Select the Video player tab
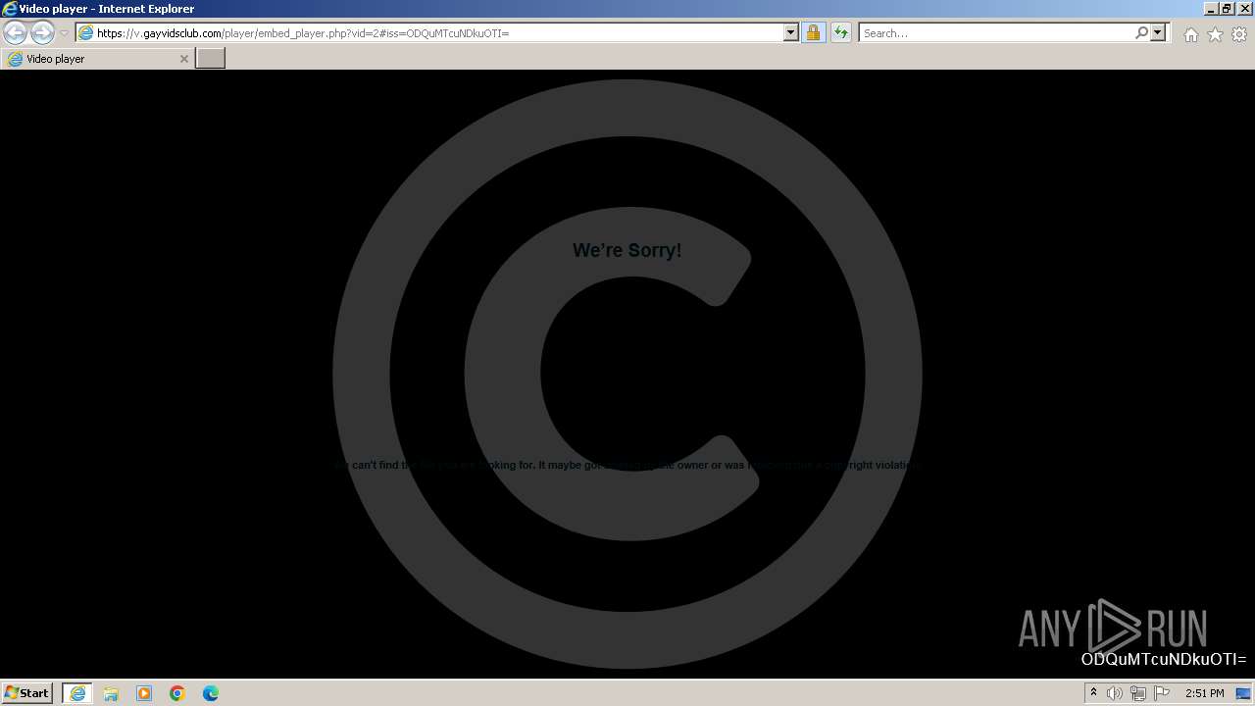Screen dimensions: 1255x706 pyautogui.click(x=97, y=59)
